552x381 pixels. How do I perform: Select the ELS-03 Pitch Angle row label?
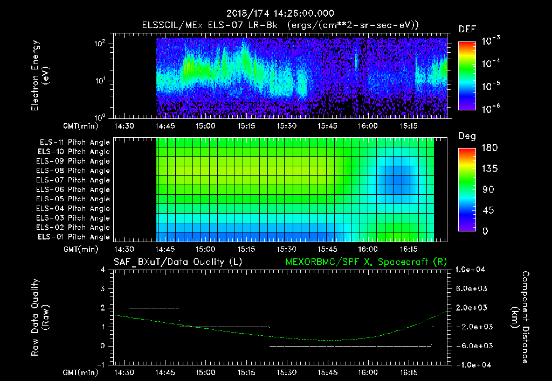73,218
